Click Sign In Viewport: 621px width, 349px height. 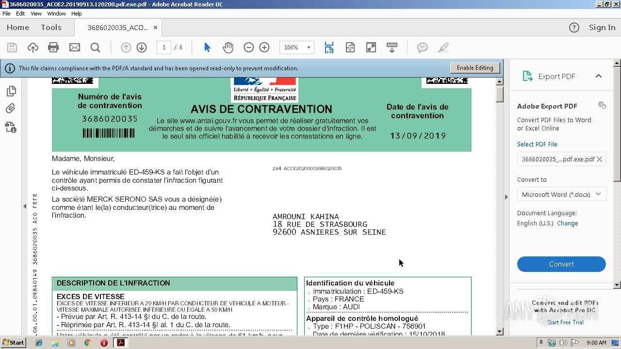click(602, 28)
